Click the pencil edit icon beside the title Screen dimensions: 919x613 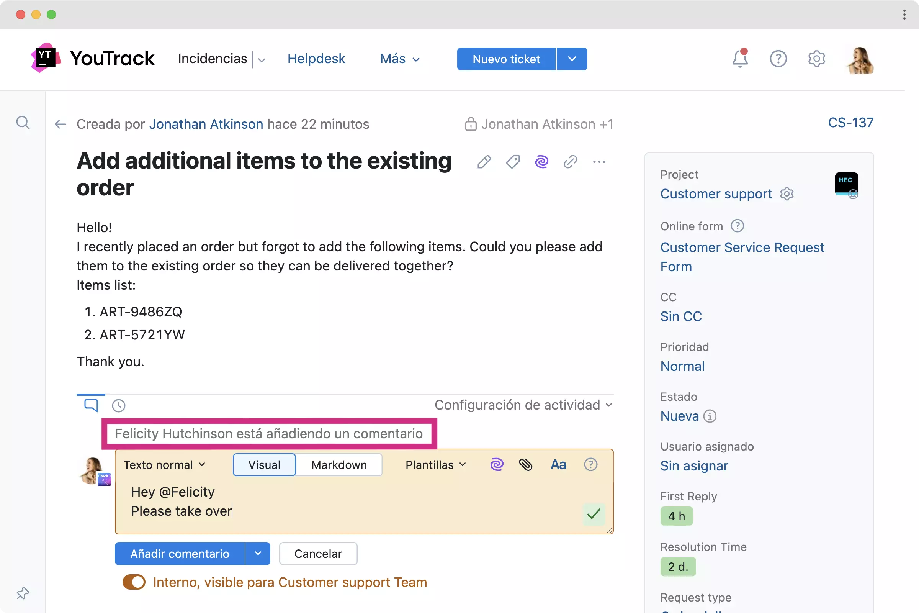(484, 161)
